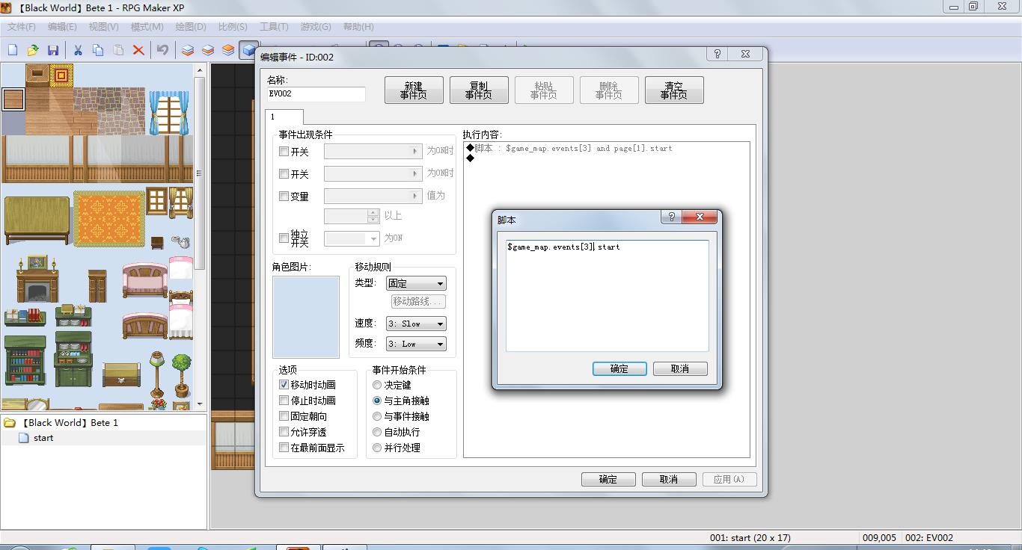The width and height of the screenshot is (1022, 550).
Task: Click the Undo arrow icon
Action: click(163, 50)
